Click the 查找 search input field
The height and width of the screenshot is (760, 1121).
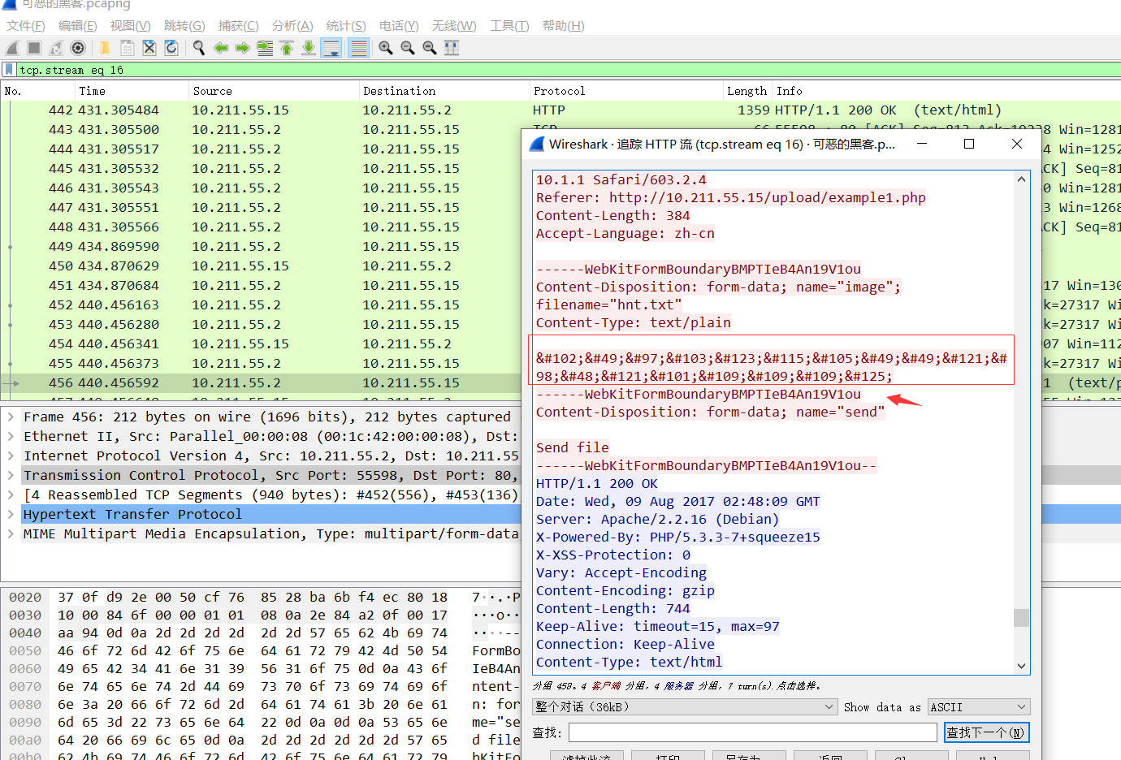tap(752, 732)
